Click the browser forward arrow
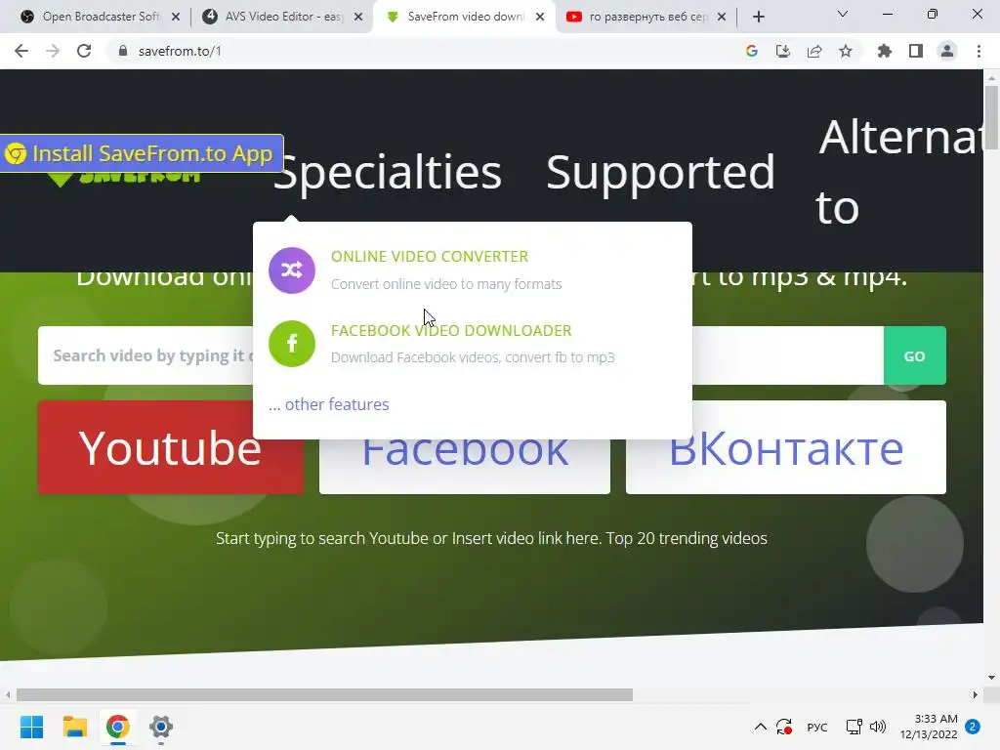This screenshot has width=1000, height=750. tap(53, 51)
